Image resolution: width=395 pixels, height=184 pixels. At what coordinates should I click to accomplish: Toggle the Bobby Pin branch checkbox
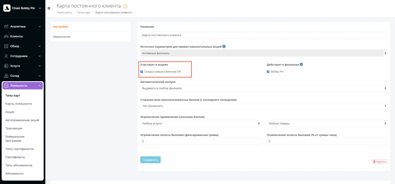(x=268, y=72)
